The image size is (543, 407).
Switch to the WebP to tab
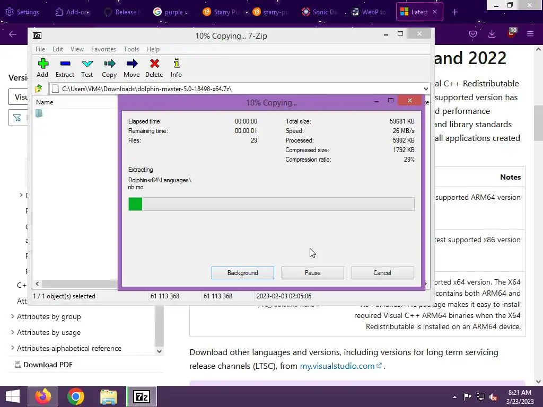369,12
